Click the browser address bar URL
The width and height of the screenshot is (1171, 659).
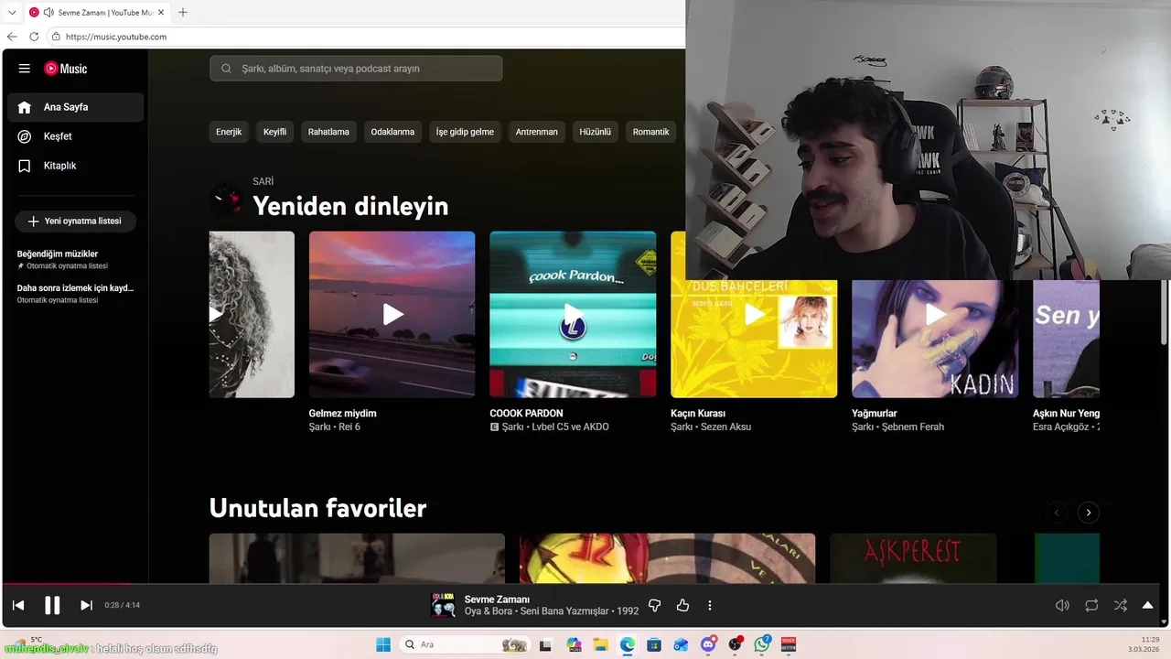pyautogui.click(x=116, y=37)
